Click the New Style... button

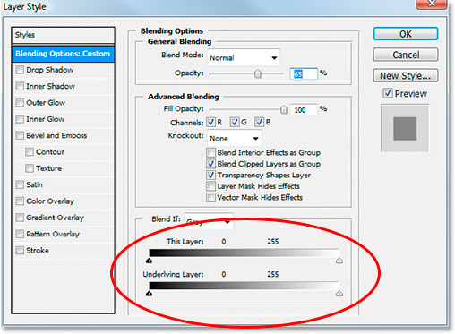tap(406, 76)
